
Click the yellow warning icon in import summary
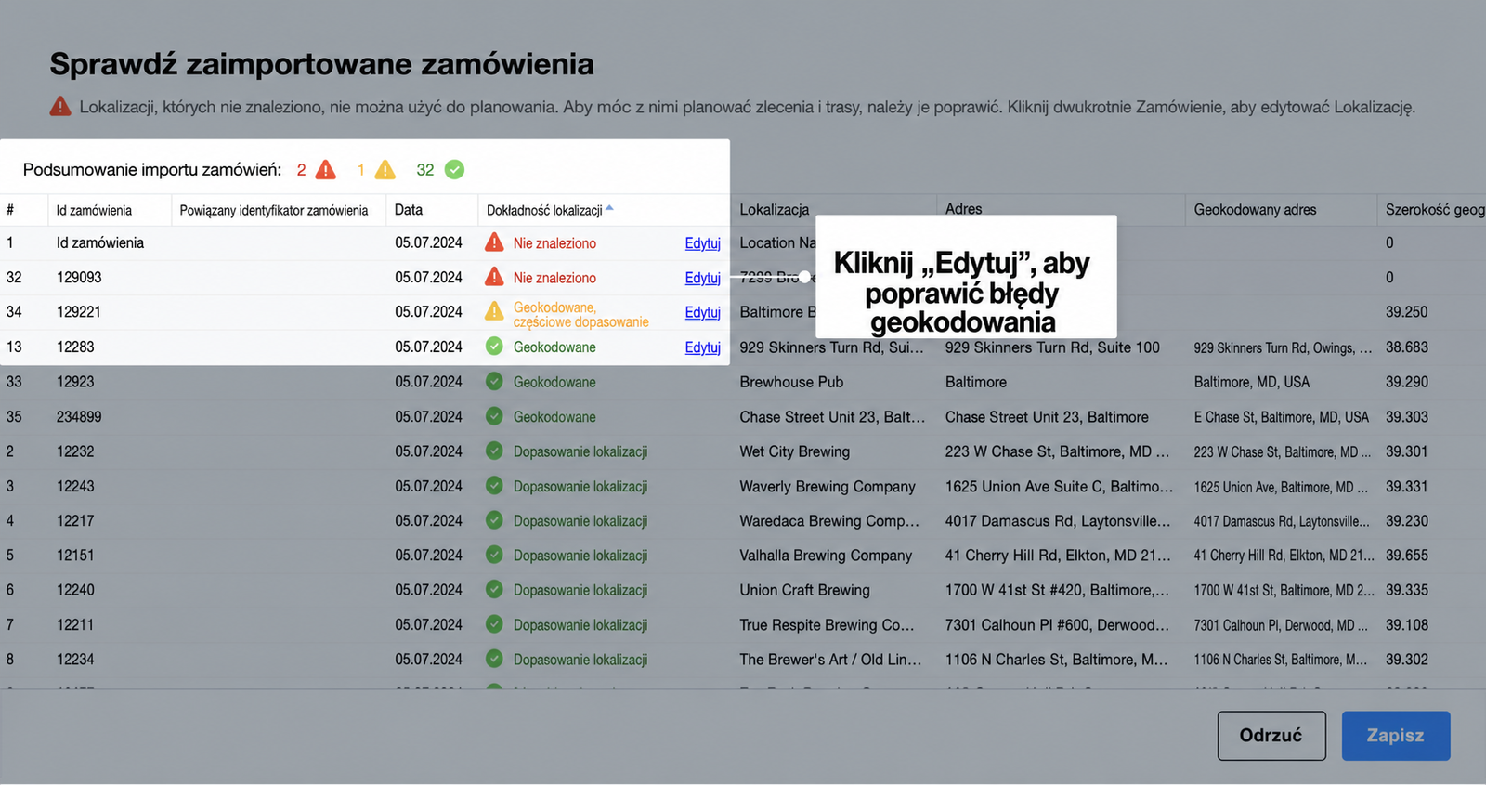click(x=385, y=170)
